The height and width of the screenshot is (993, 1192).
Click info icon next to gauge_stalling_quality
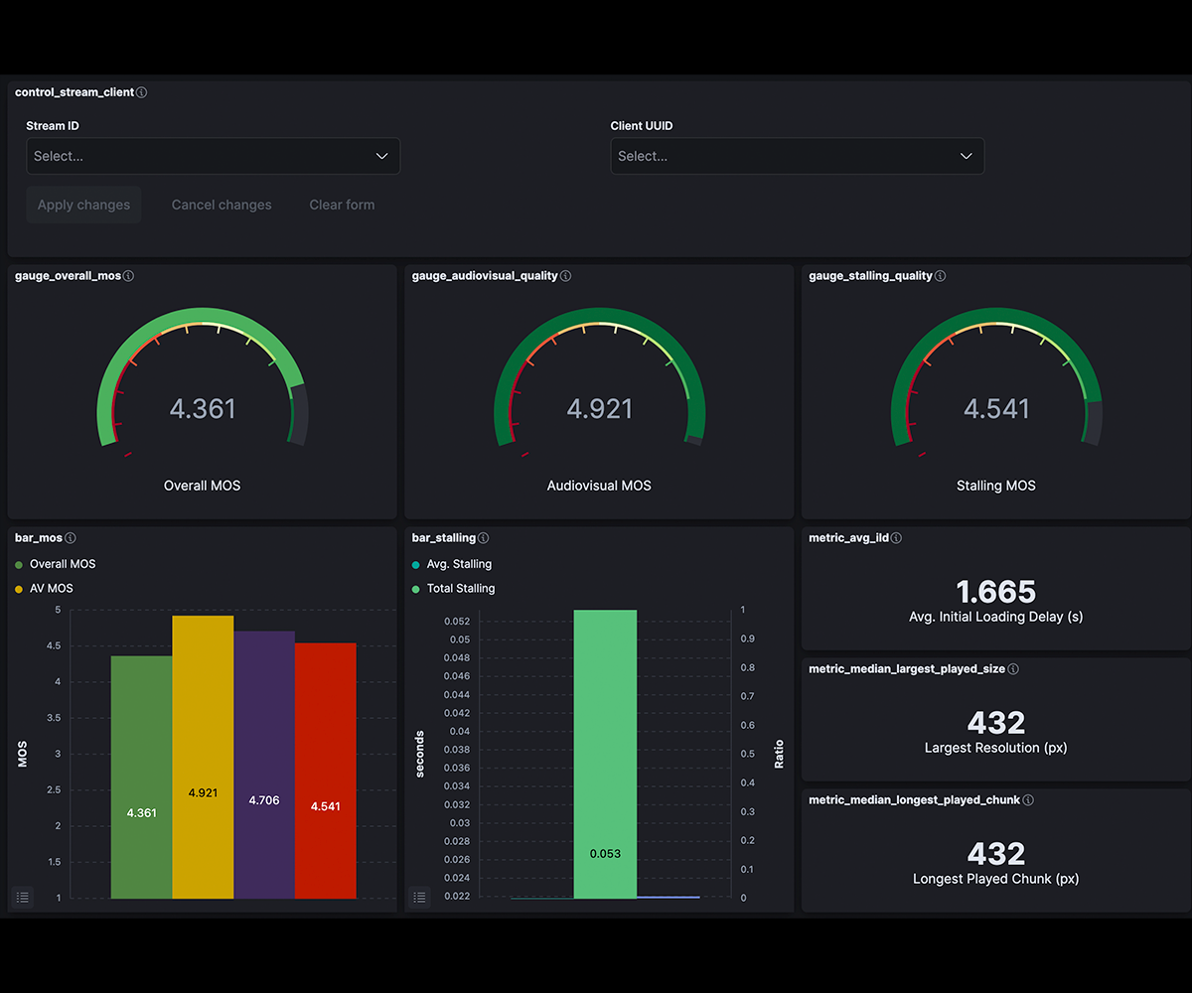pyautogui.click(x=940, y=276)
